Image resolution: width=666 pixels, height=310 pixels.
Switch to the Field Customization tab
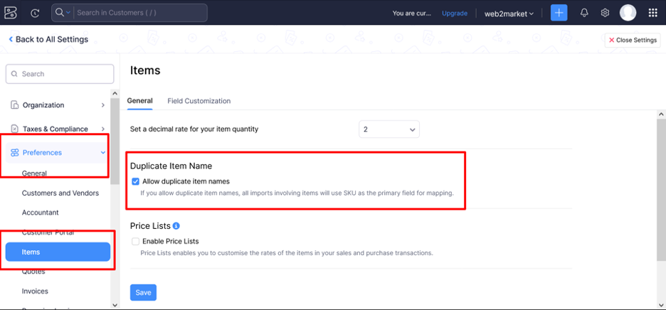pyautogui.click(x=199, y=101)
